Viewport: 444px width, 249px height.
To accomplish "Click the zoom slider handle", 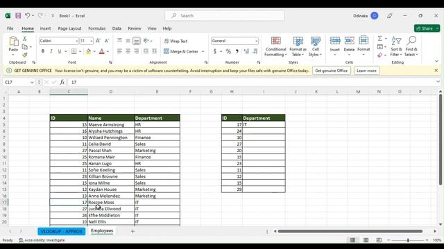I will [x=408, y=240].
